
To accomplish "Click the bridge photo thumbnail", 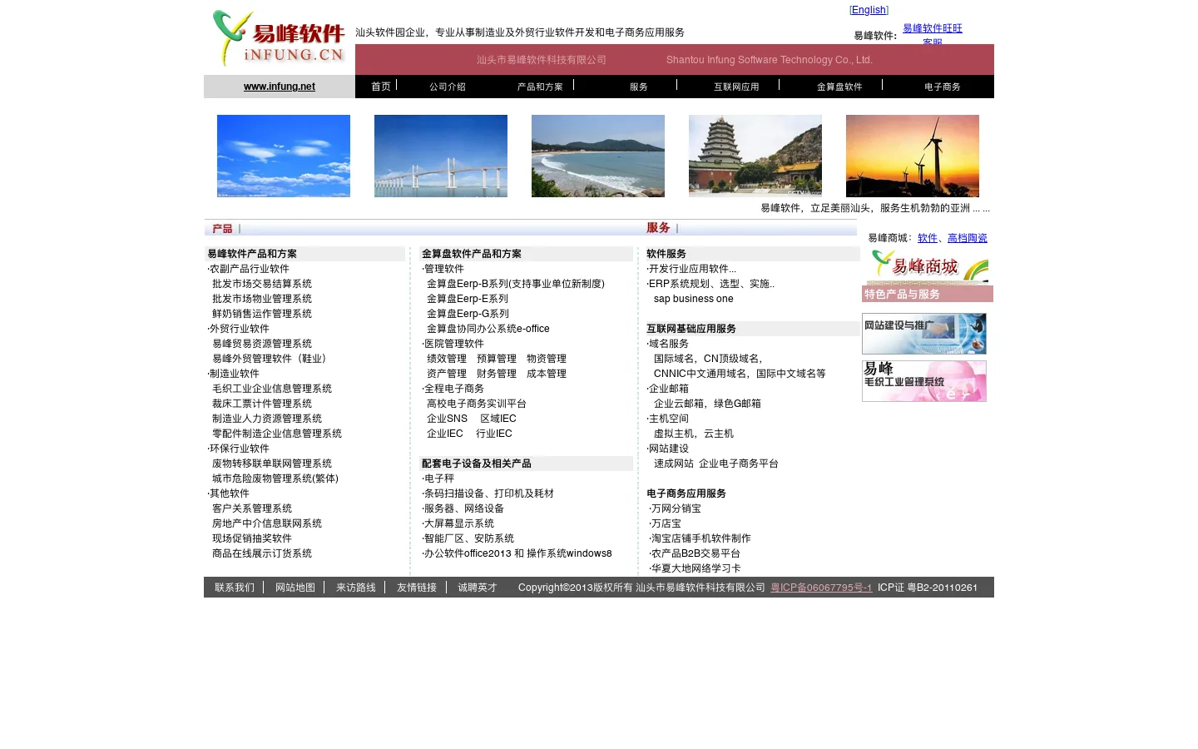I will (x=441, y=156).
